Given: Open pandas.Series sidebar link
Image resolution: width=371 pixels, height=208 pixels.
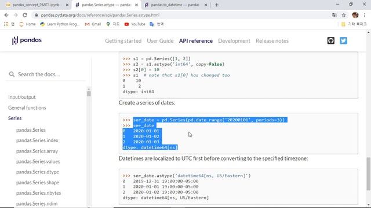Looking at the screenshot, I should pyautogui.click(x=31, y=130).
